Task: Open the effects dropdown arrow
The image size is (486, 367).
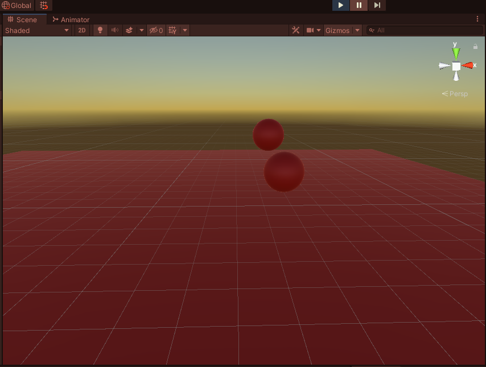Action: point(141,30)
